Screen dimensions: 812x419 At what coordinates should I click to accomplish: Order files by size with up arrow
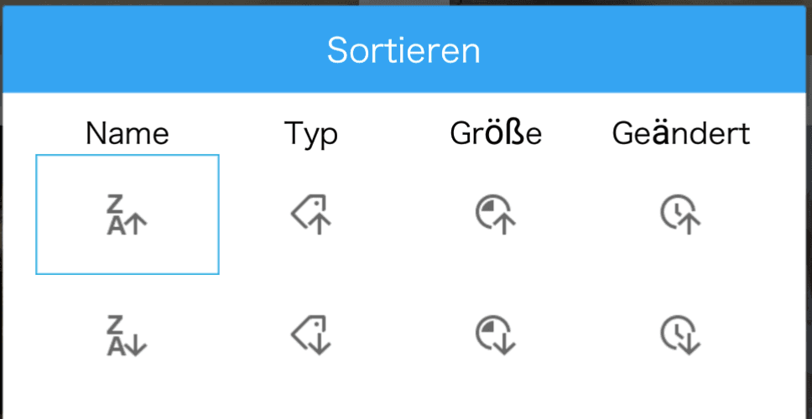click(x=496, y=215)
